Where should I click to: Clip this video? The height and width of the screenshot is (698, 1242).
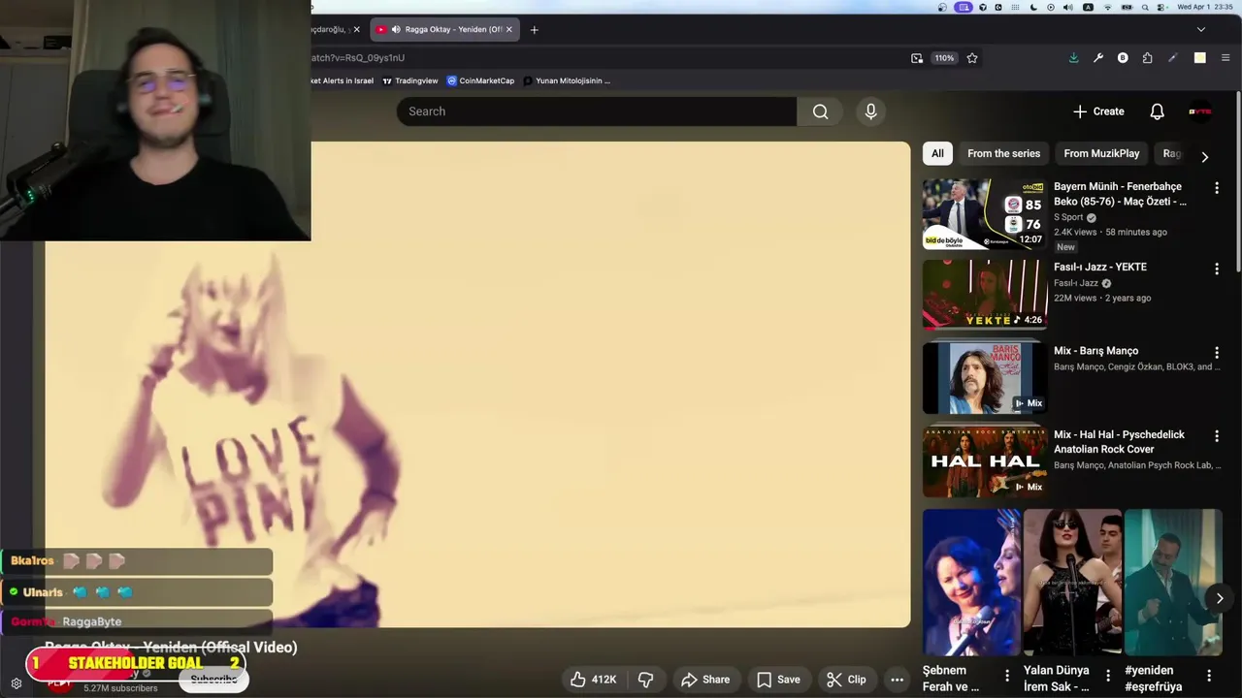(846, 680)
